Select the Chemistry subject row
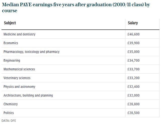 pos(11,104)
